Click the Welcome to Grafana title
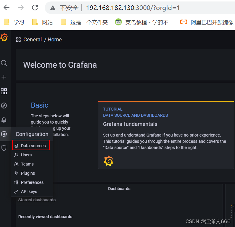 [x=60, y=65]
